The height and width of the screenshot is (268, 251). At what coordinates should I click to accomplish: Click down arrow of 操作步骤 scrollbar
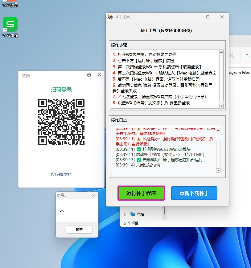coord(221,106)
